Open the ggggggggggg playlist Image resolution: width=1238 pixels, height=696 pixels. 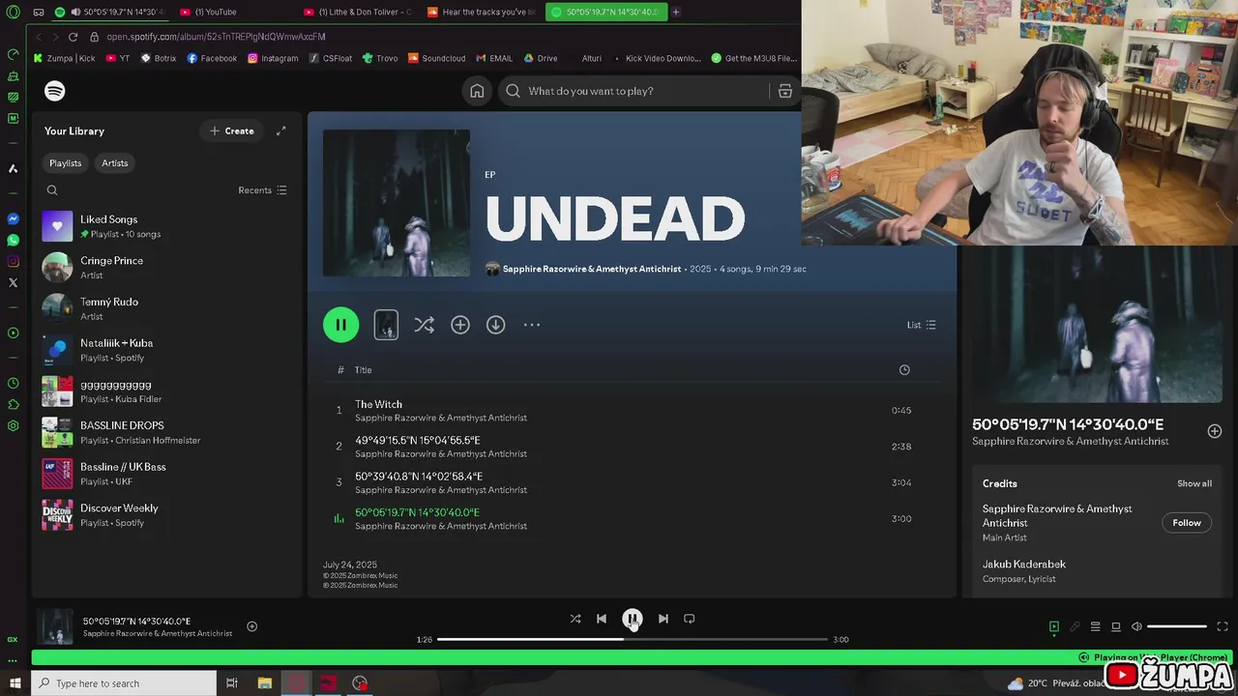tap(166, 391)
